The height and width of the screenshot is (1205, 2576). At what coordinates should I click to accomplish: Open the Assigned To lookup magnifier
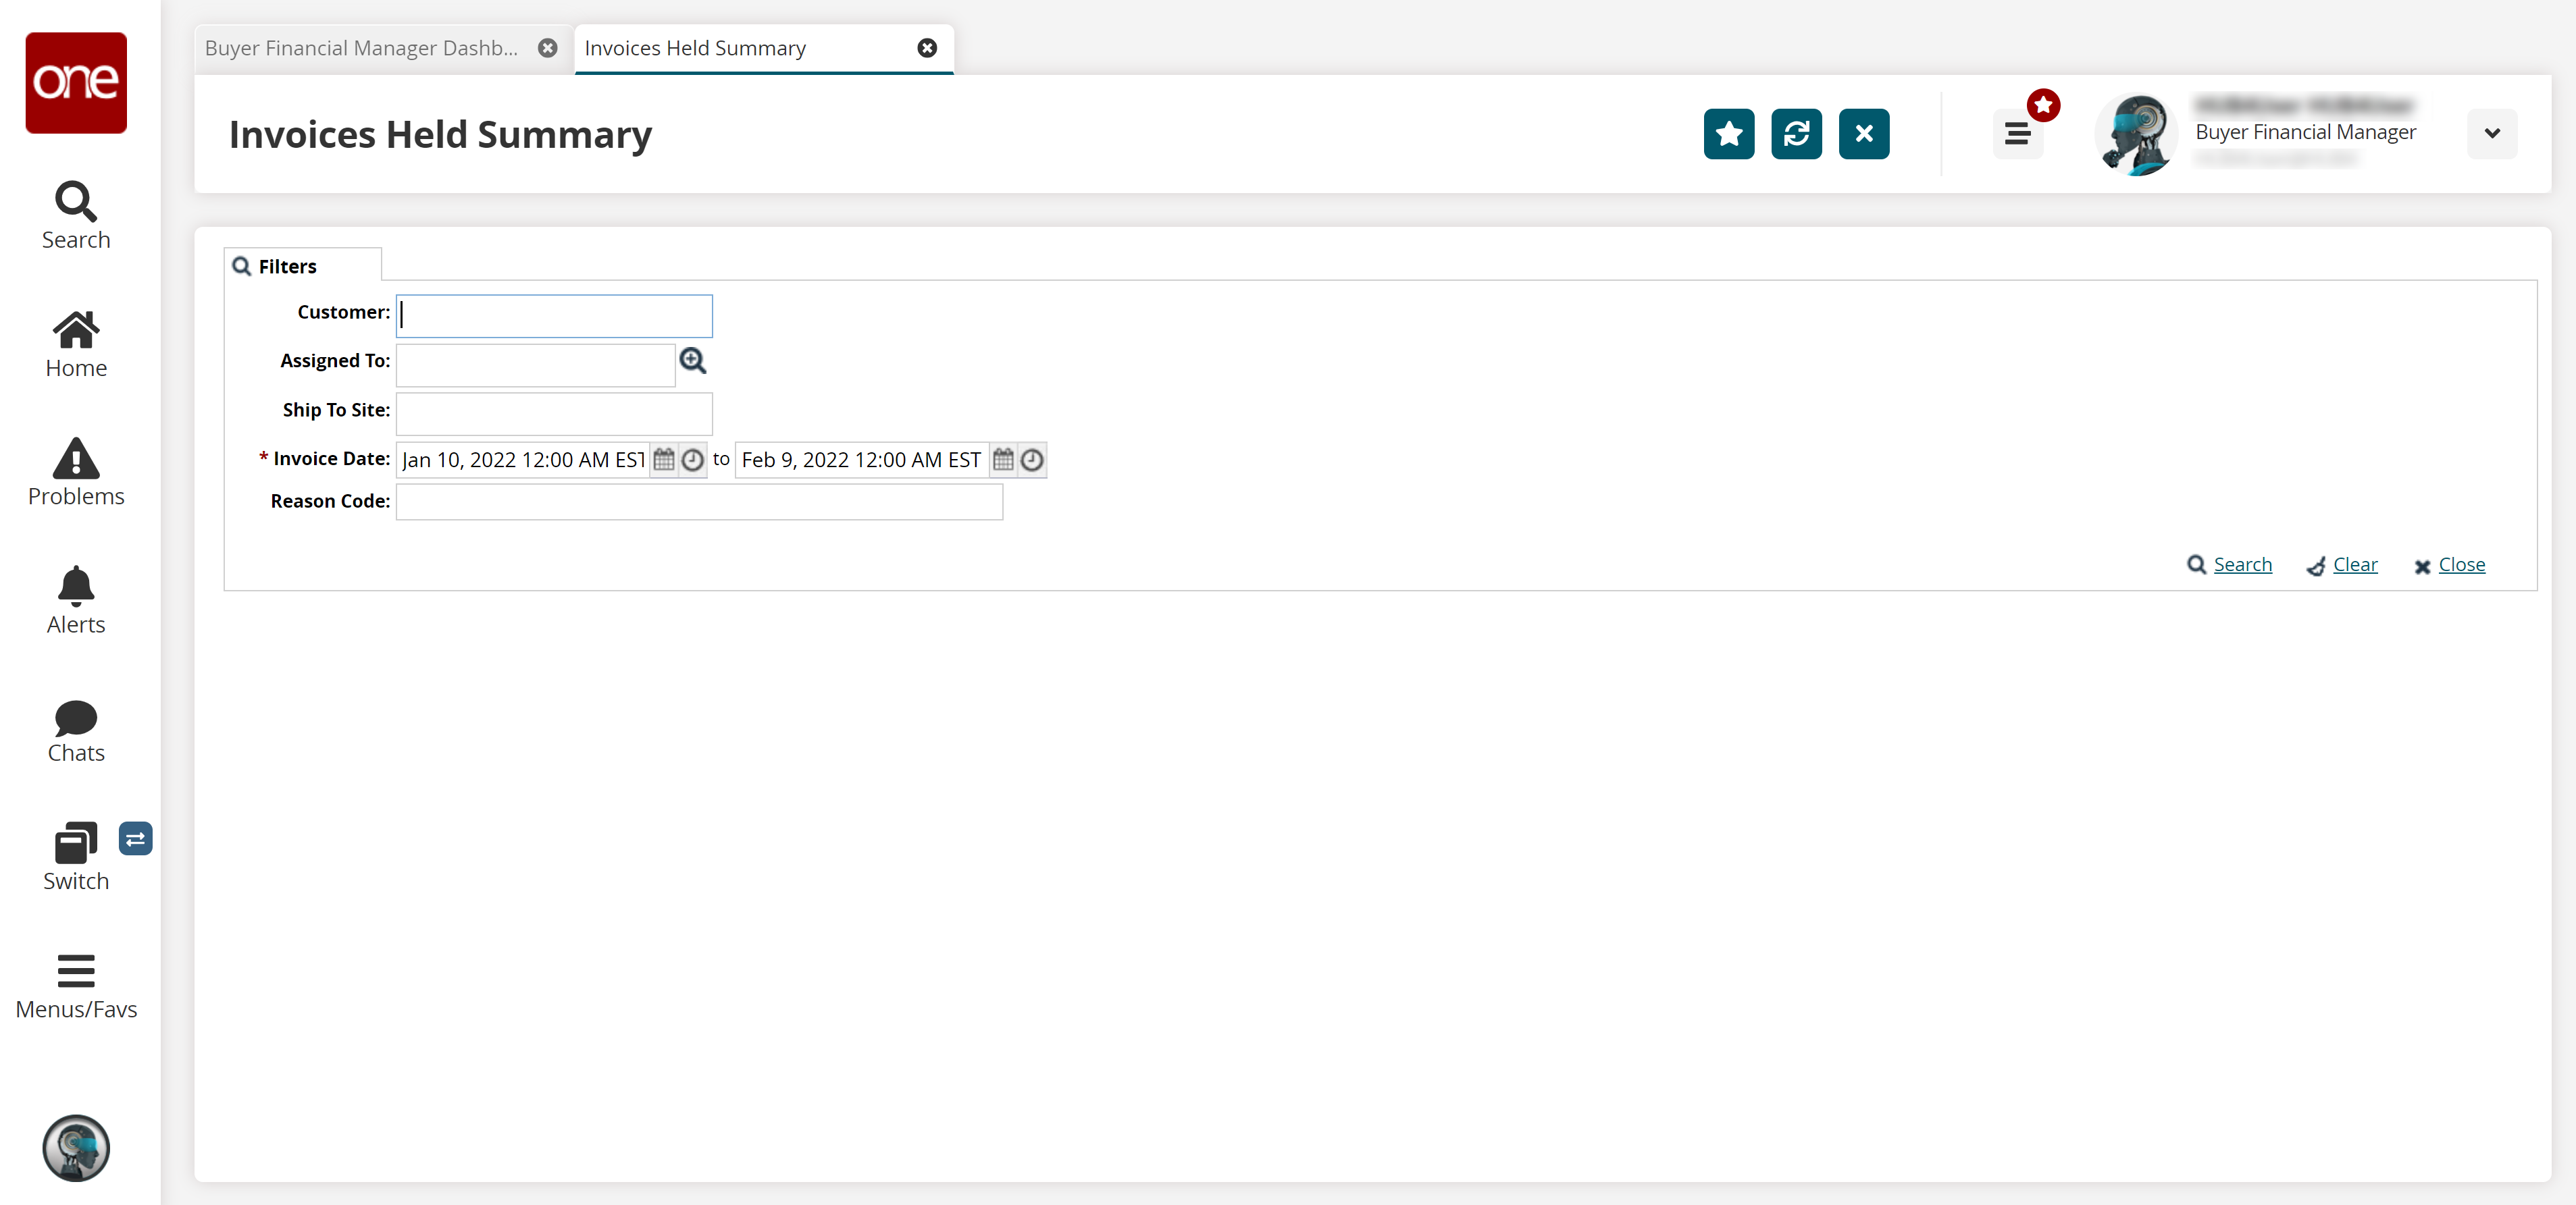[692, 360]
